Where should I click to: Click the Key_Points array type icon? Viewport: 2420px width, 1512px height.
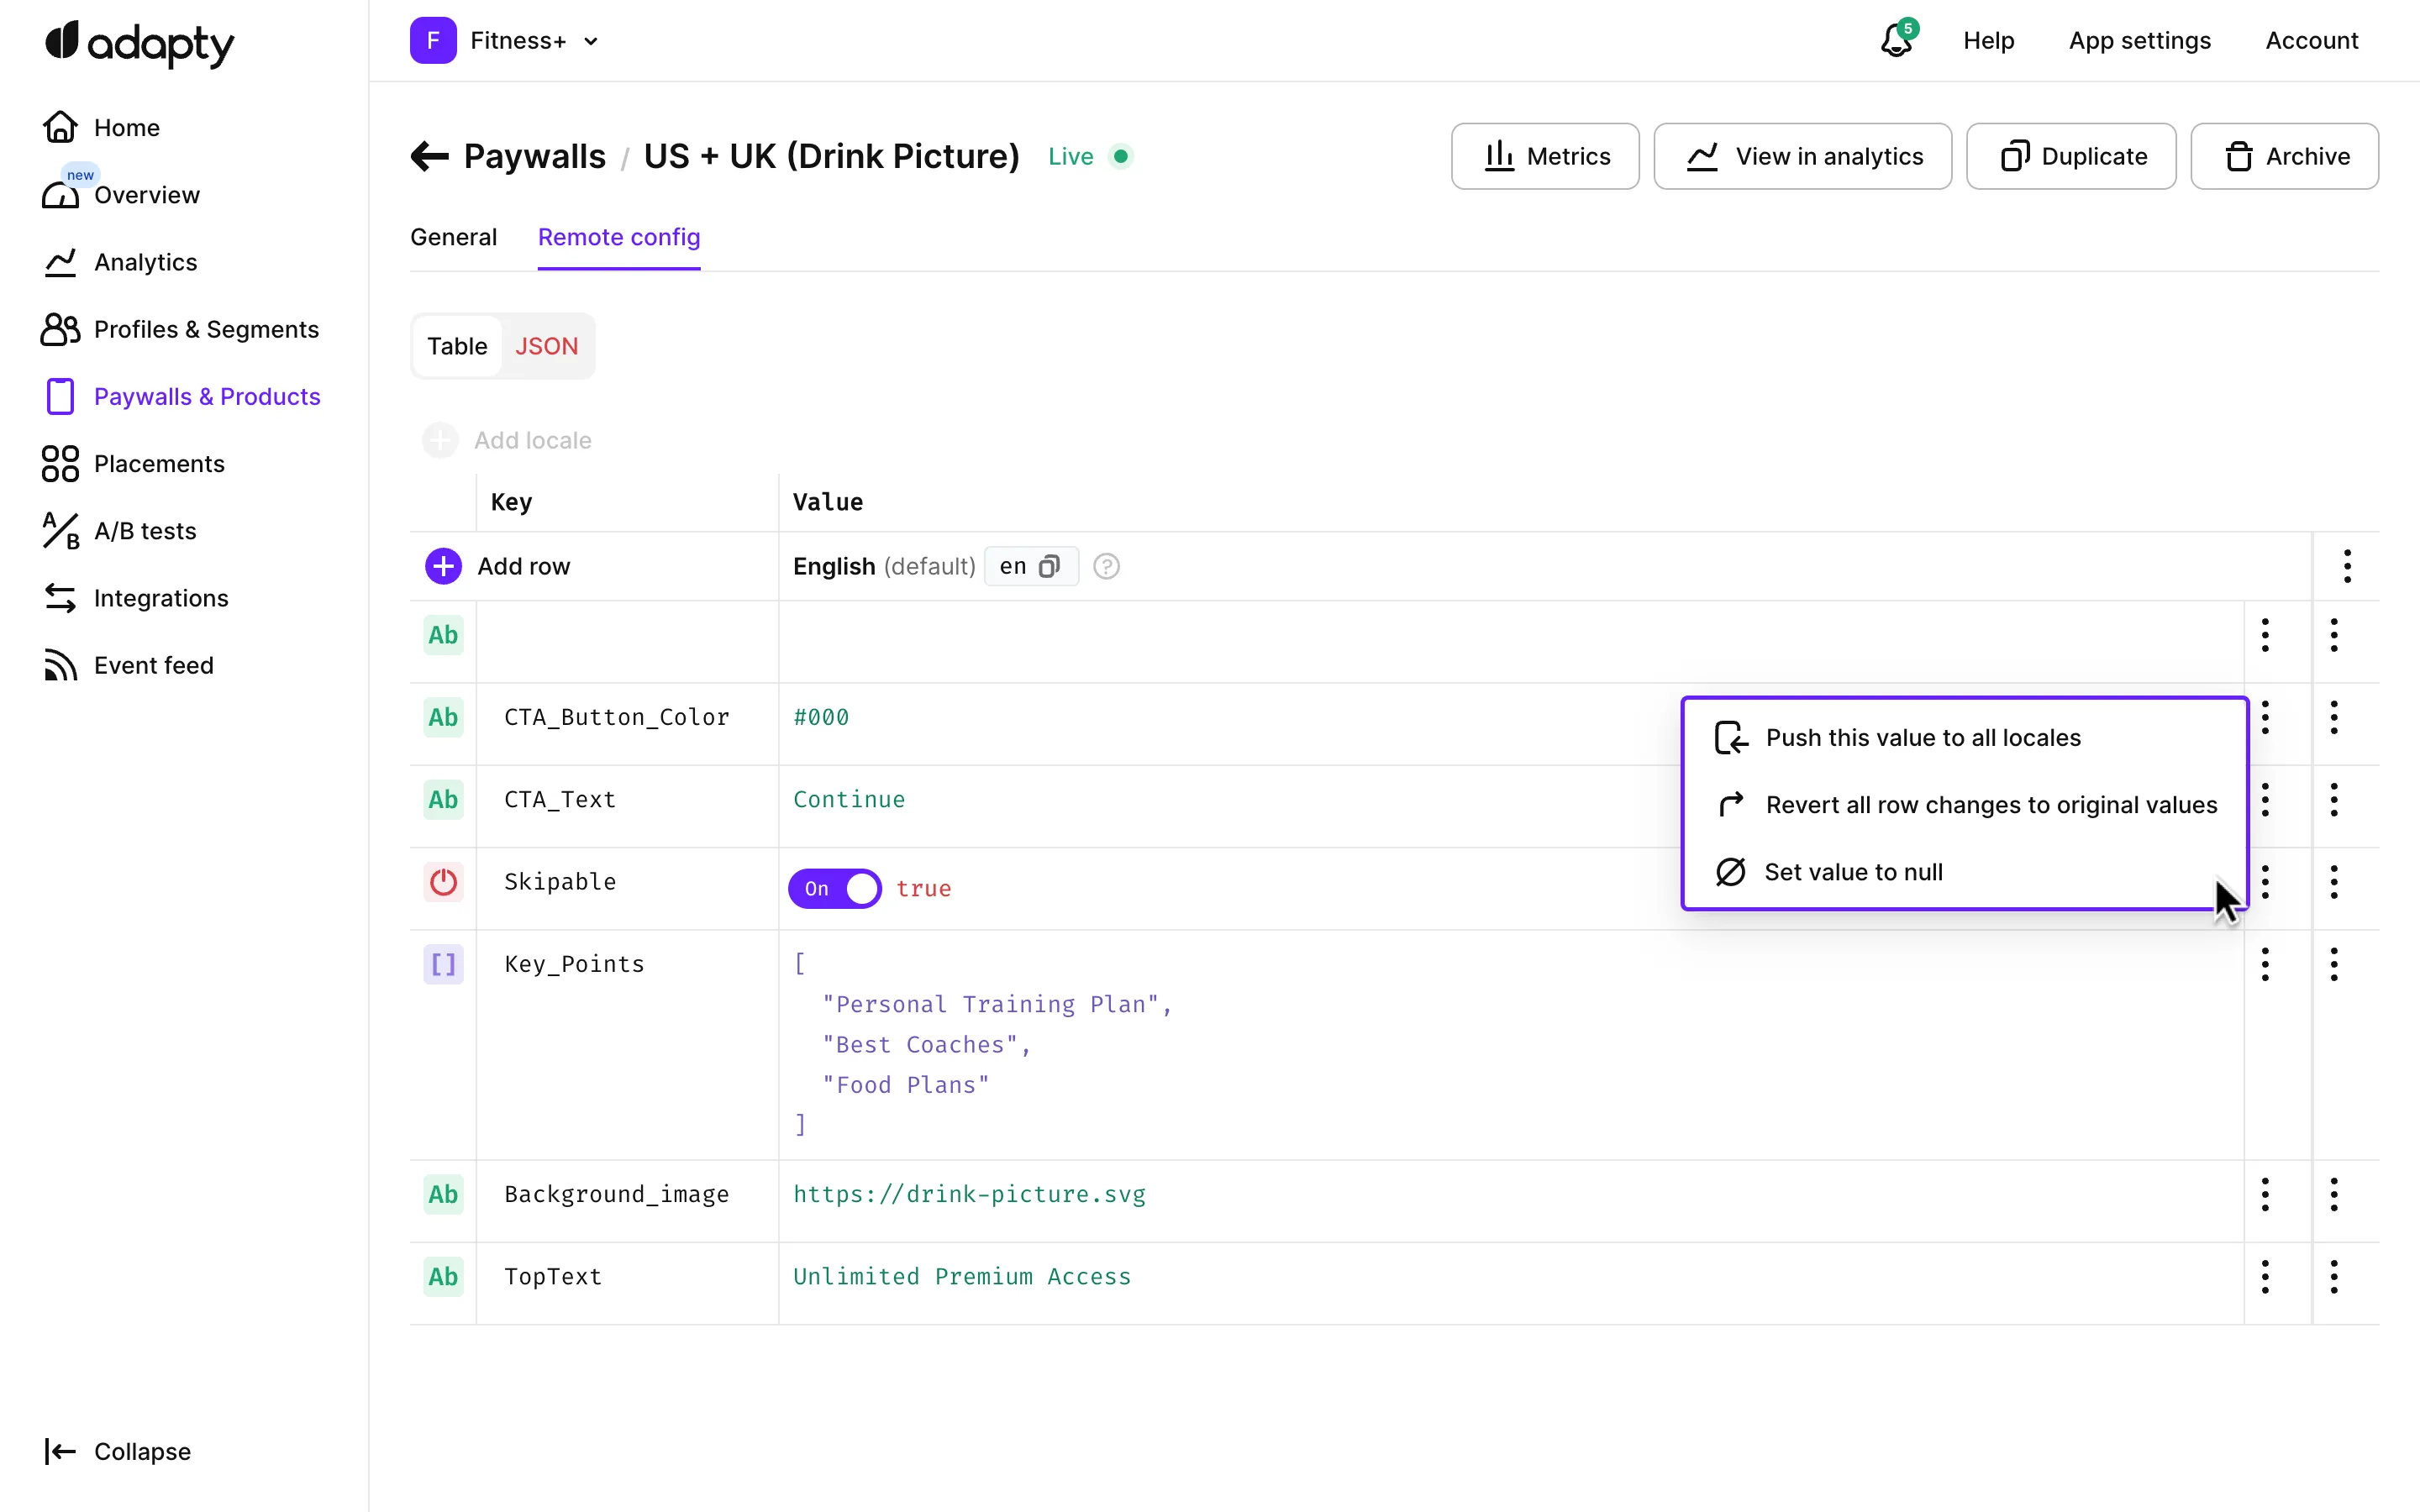coord(443,964)
